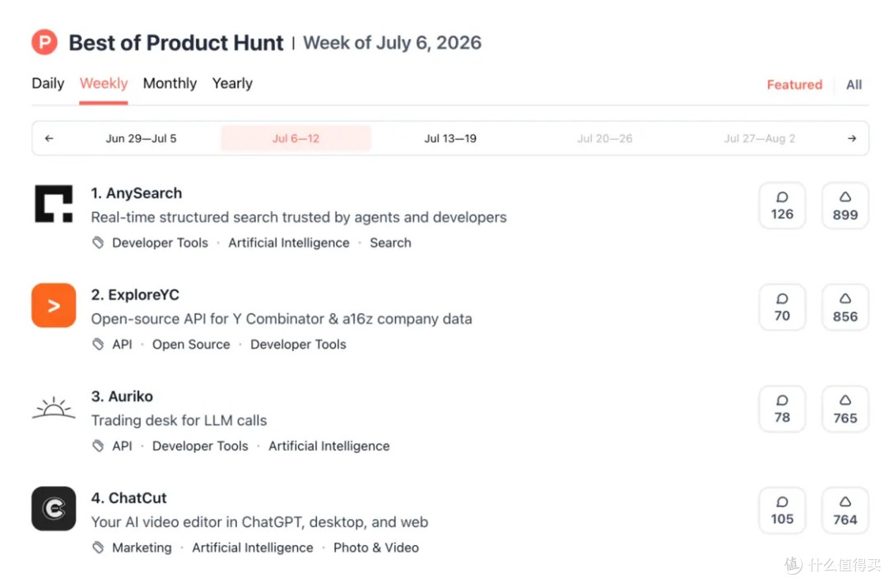889x583 pixels.
Task: Open the AnySearch product logo
Action: [x=54, y=204]
